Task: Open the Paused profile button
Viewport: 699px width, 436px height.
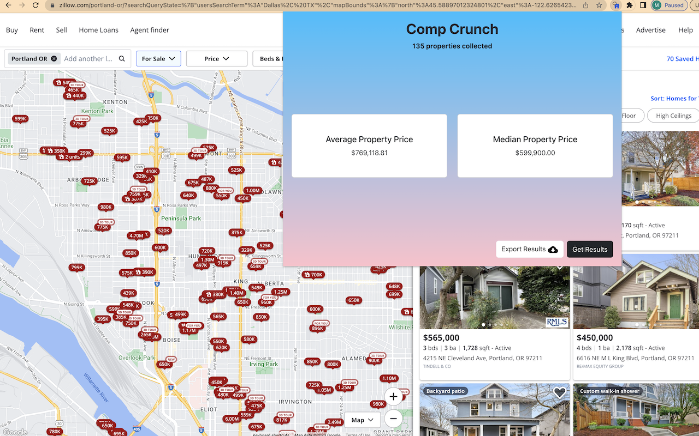Action: pyautogui.click(x=670, y=5)
